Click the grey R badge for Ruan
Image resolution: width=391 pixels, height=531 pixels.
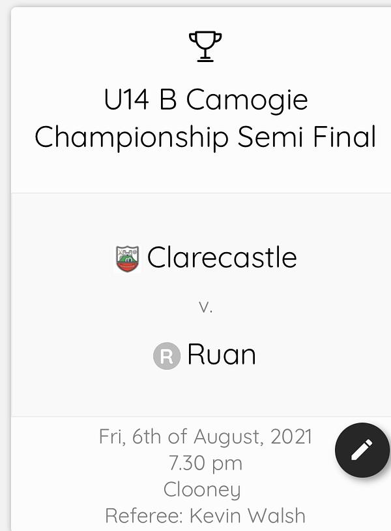coord(167,355)
